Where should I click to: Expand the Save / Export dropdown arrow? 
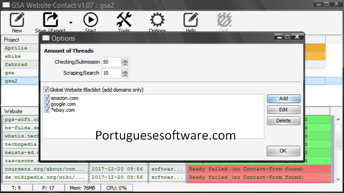pos(71,22)
